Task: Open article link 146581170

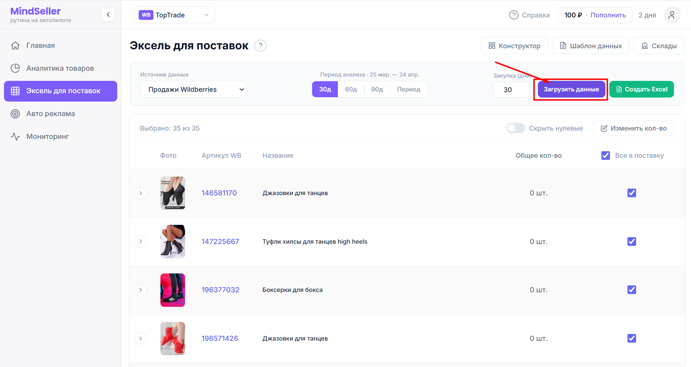Action: click(219, 193)
